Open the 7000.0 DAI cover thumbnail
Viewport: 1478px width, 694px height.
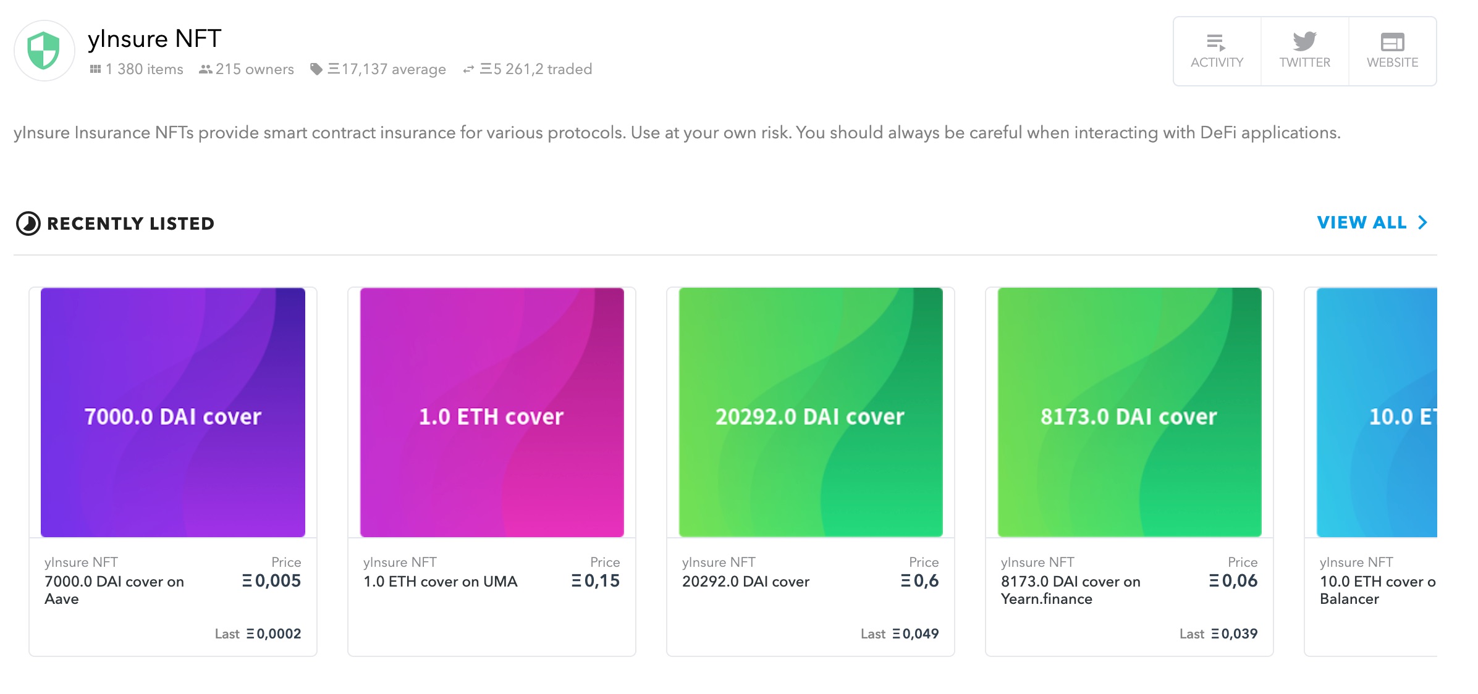(x=173, y=412)
